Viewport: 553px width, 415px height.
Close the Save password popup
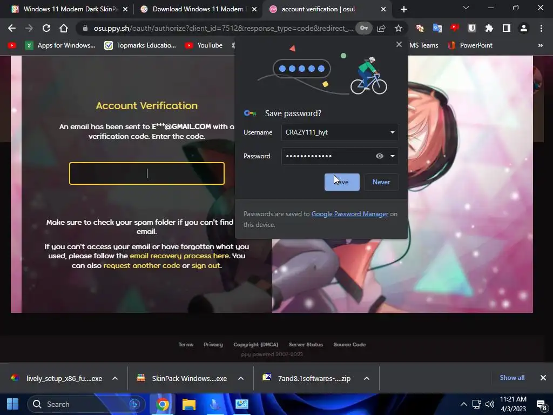[x=399, y=44]
